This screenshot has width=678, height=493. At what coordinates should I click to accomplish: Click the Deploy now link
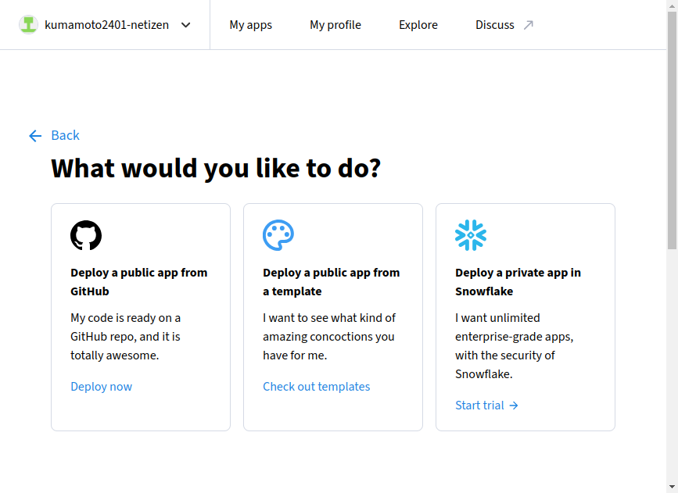click(101, 387)
